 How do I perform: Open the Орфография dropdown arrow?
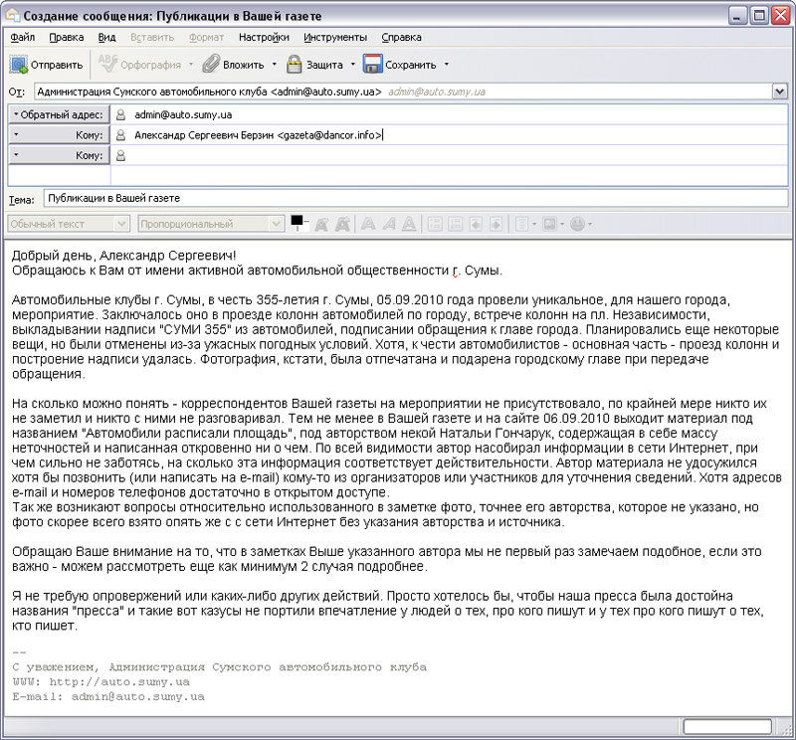[x=191, y=65]
